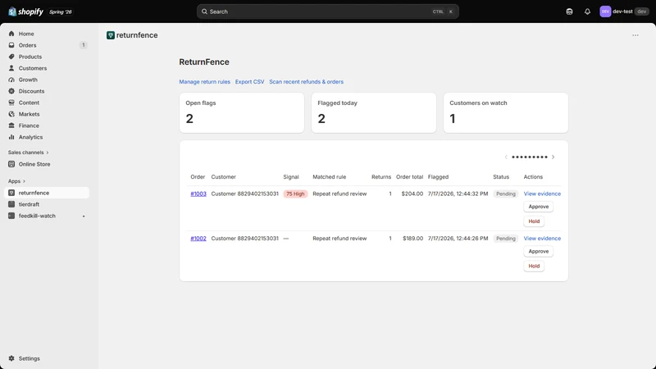Viewport: 656px width, 369px height.
Task: Open the Discounts icon
Action: [x=11, y=91]
